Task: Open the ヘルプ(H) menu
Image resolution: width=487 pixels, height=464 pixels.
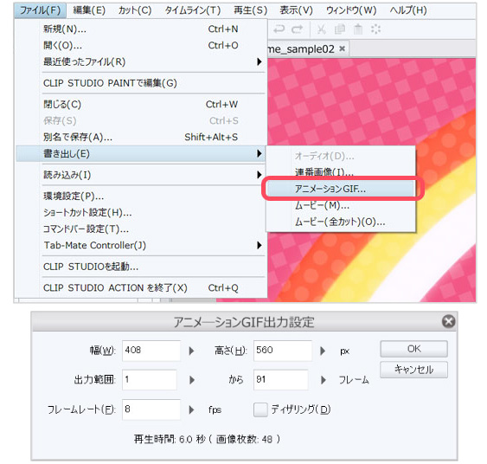Action: [x=408, y=10]
